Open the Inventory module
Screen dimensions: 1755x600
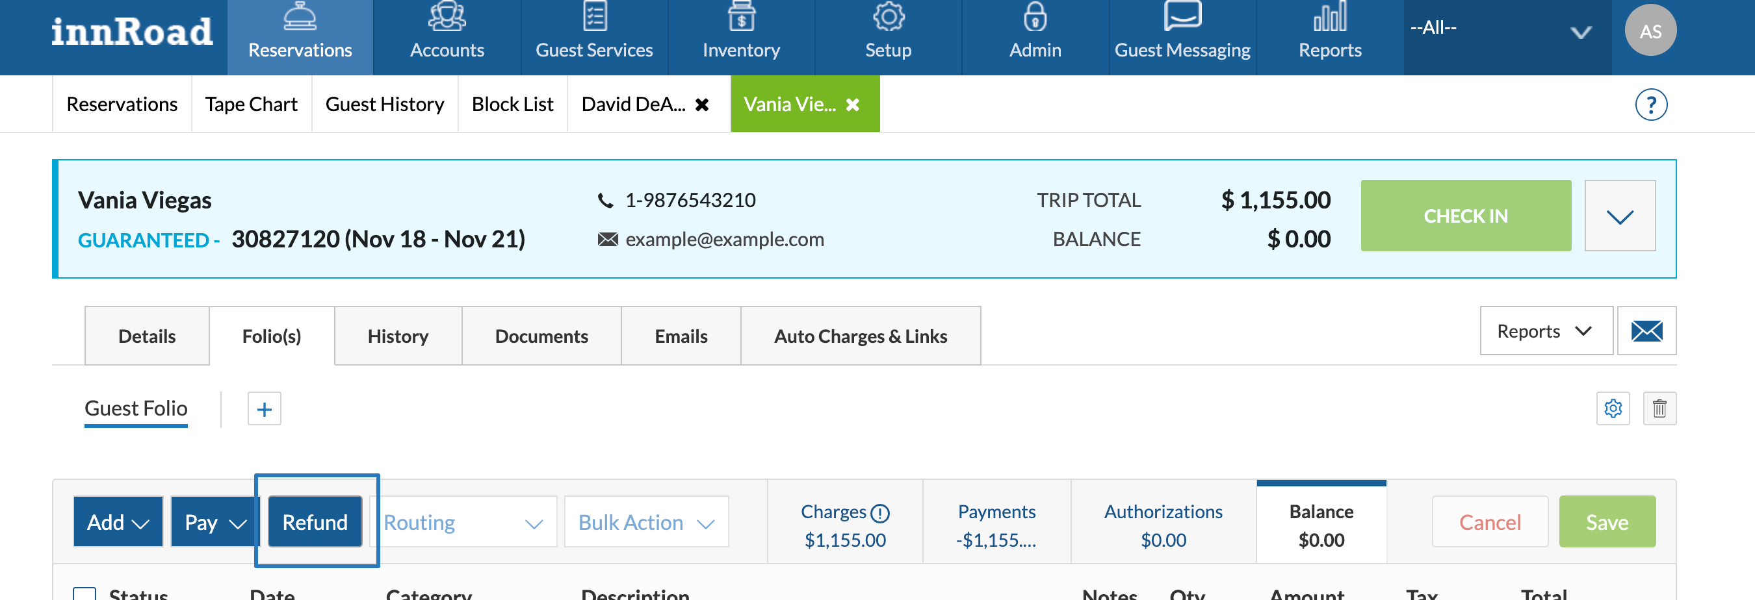[741, 31]
